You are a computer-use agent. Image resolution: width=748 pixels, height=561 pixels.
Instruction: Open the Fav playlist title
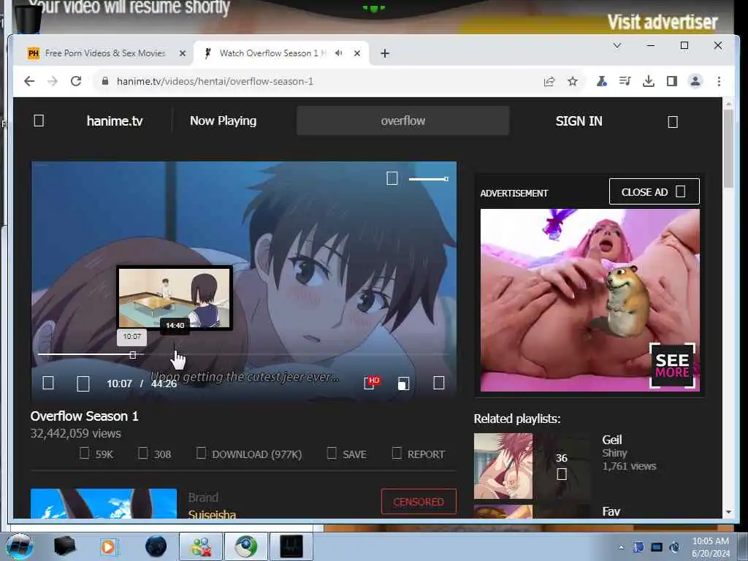tap(611, 512)
